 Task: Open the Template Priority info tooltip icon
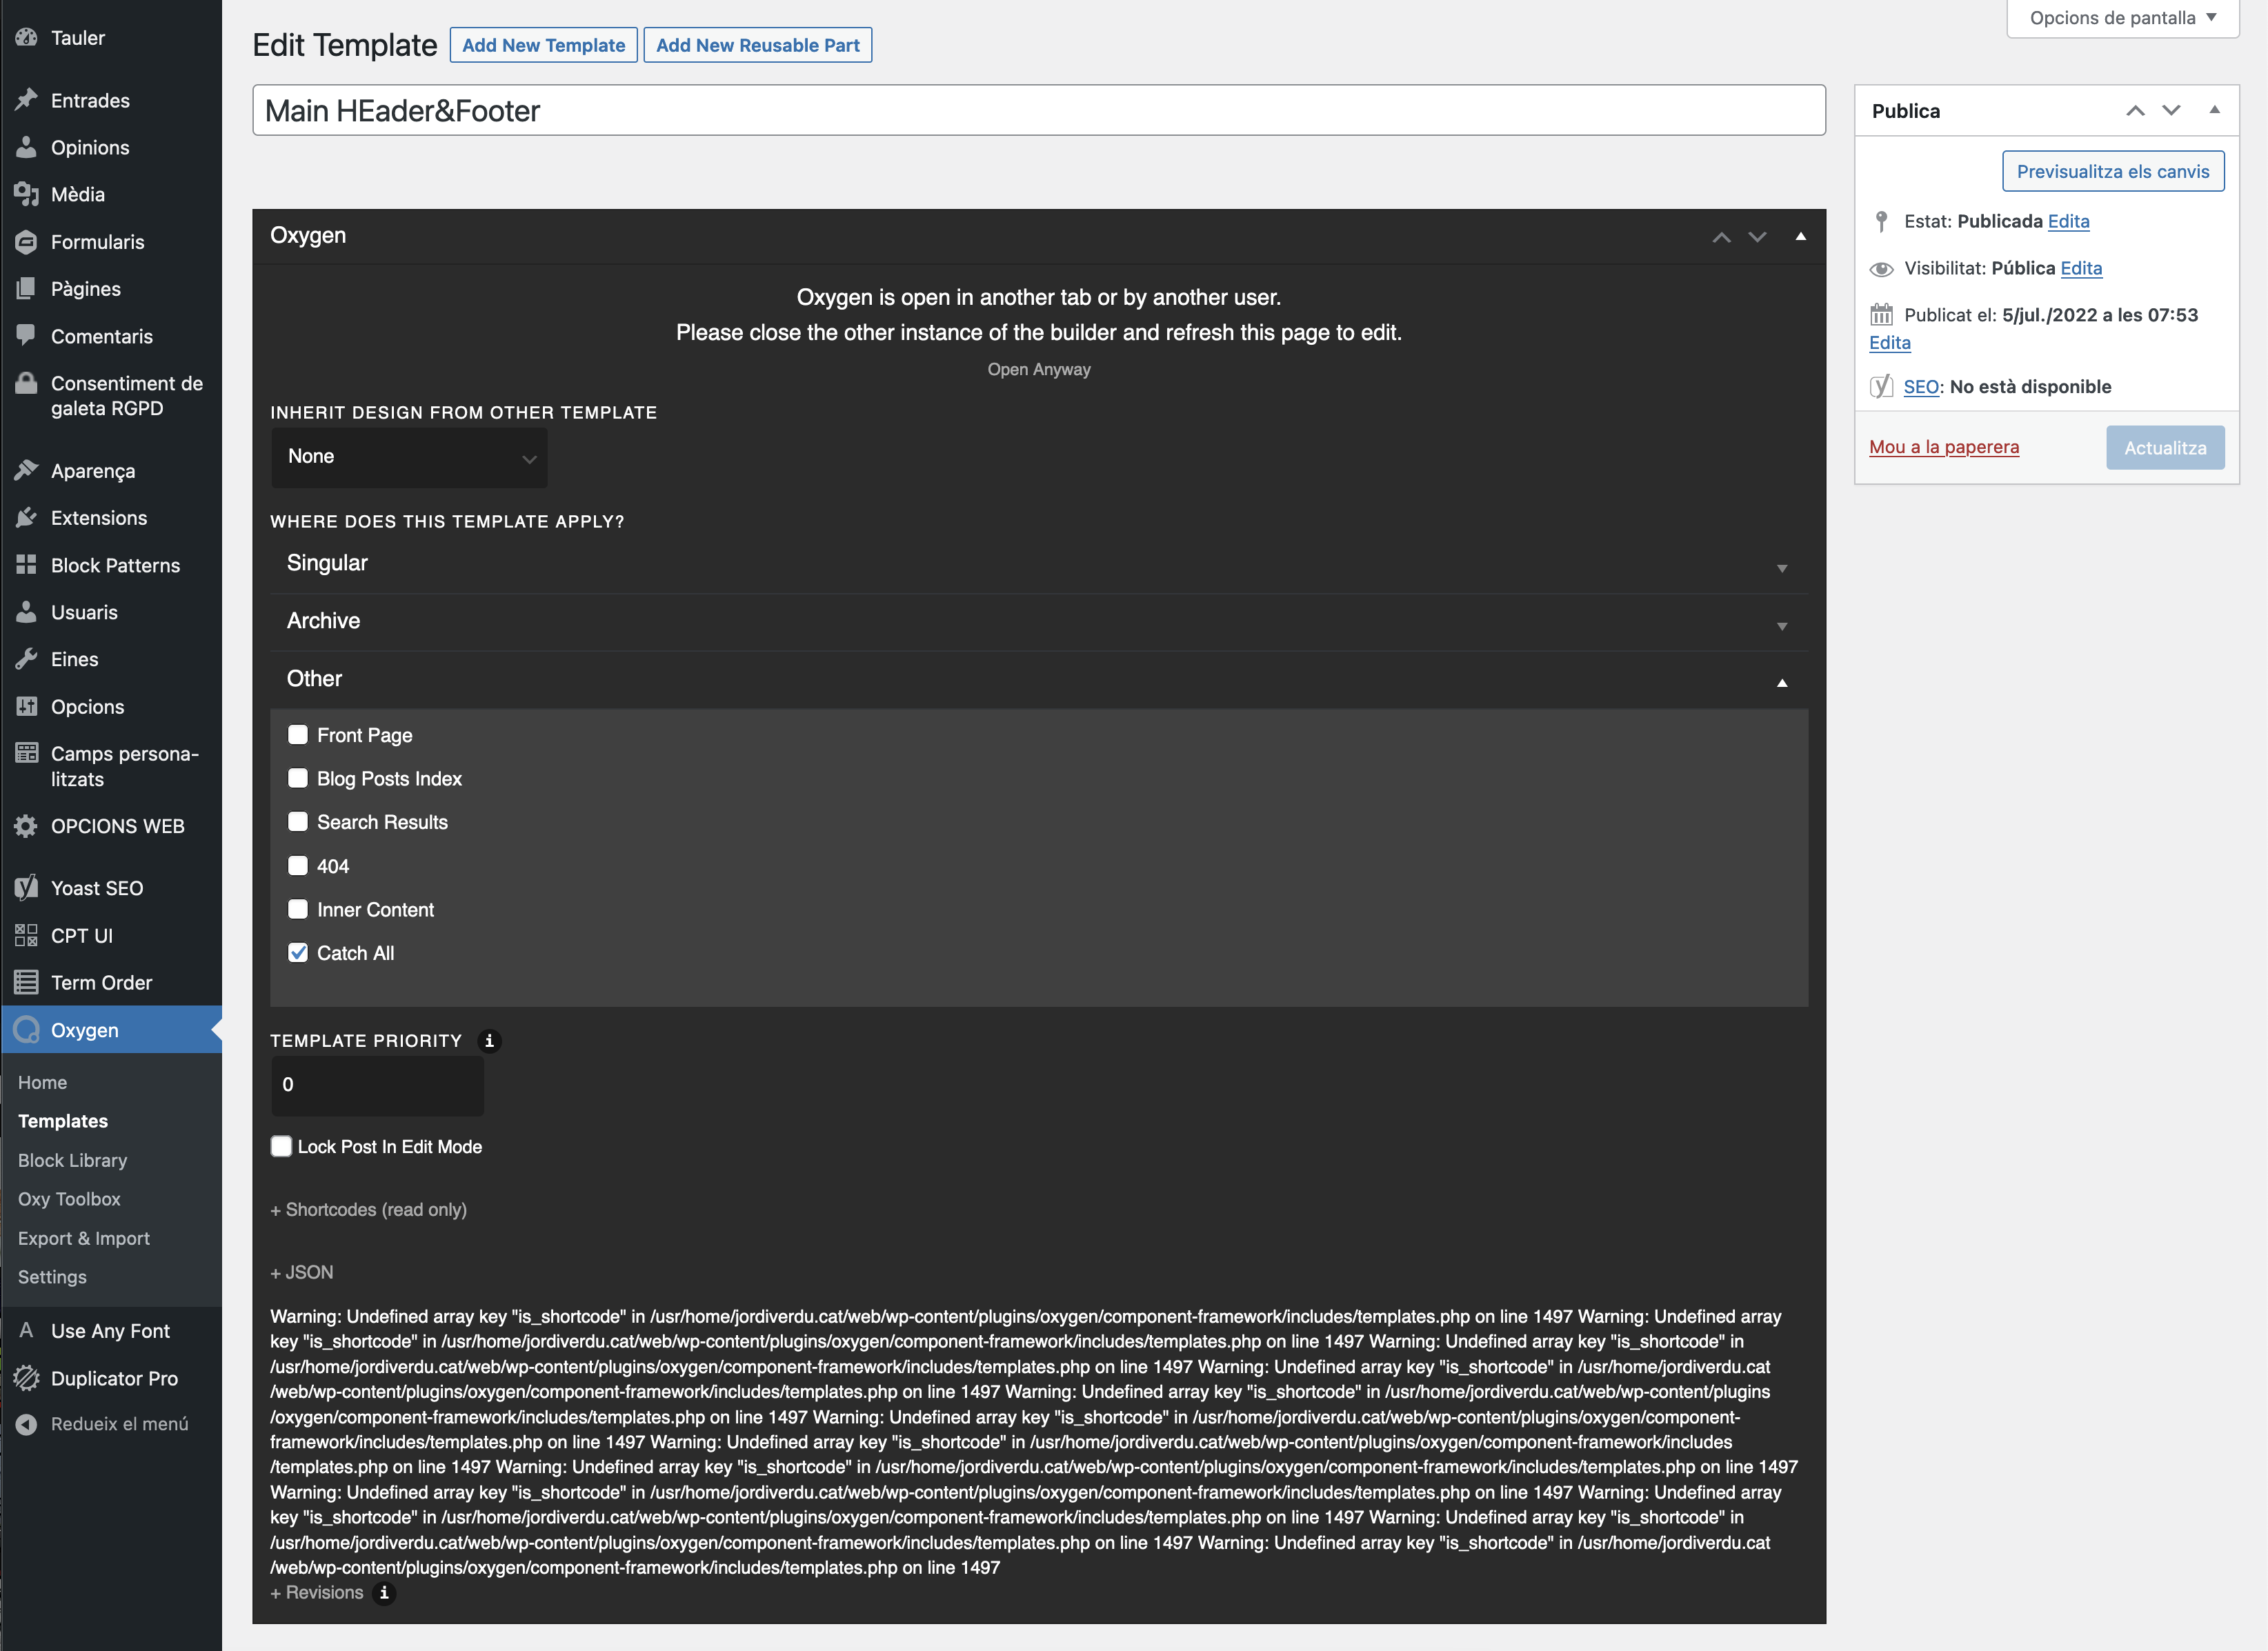coord(490,1040)
